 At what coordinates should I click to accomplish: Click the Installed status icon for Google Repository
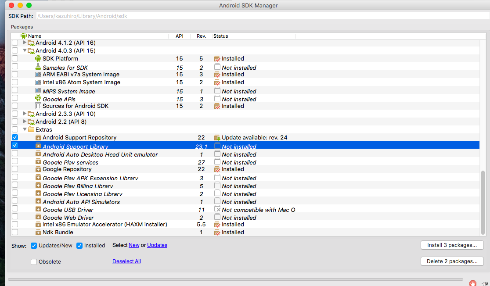pyautogui.click(x=217, y=169)
